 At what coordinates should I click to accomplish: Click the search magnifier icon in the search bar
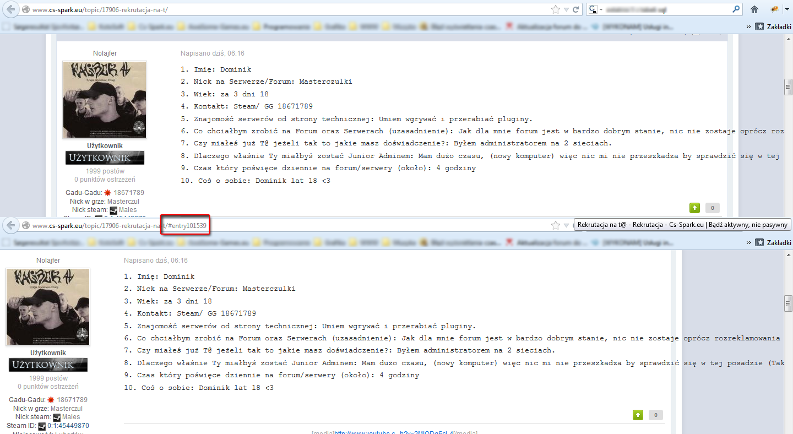[736, 9]
